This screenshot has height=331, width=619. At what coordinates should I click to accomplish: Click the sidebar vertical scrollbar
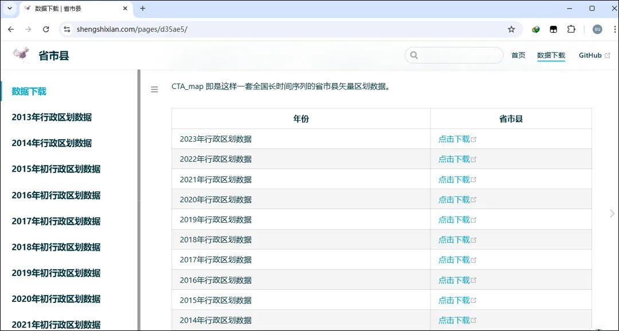139,200
